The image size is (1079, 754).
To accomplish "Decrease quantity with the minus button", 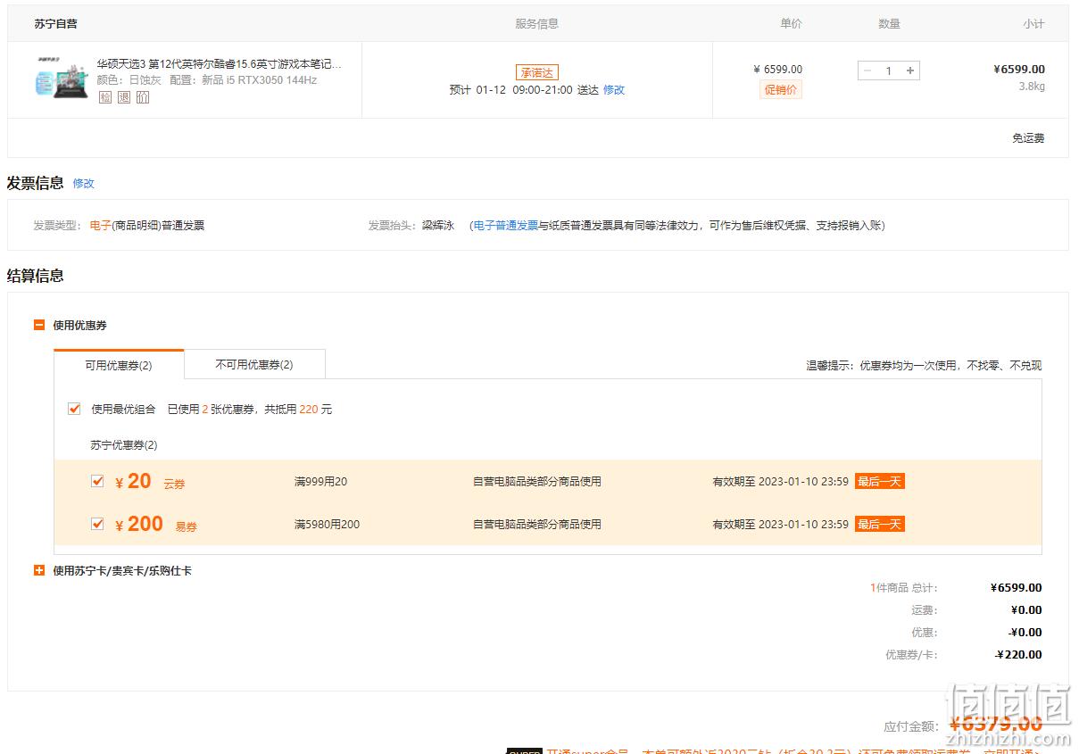I will 867,70.
